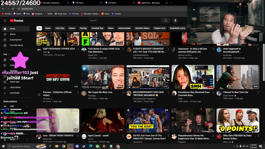Open Subscriptions in the sidebar
Viewport: 265px width, 149px height.
tap(16, 40)
